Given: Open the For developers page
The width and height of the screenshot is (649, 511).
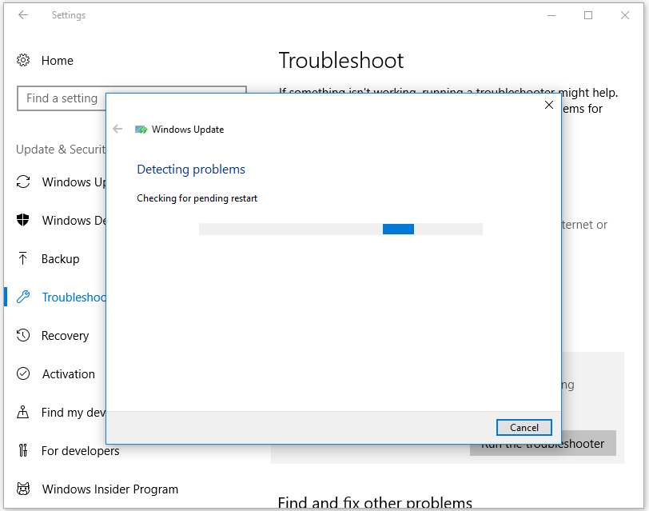Looking at the screenshot, I should 80,450.
